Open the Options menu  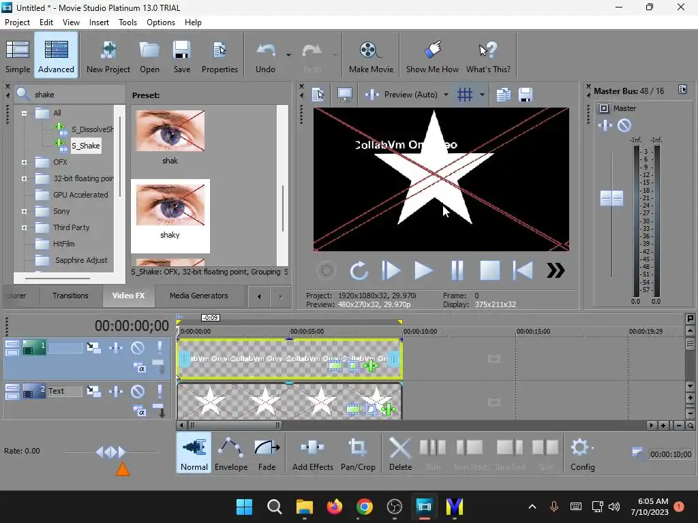(x=161, y=22)
